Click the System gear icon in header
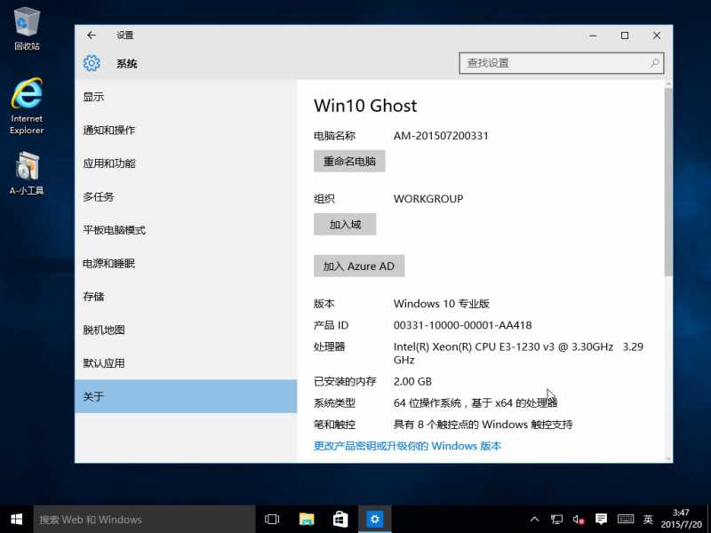This screenshot has height=533, width=711. 92,63
